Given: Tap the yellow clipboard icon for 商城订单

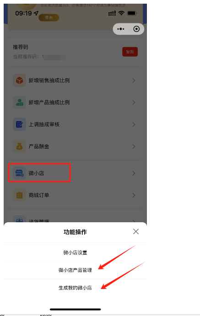Looking at the screenshot, I should pos(19,195).
